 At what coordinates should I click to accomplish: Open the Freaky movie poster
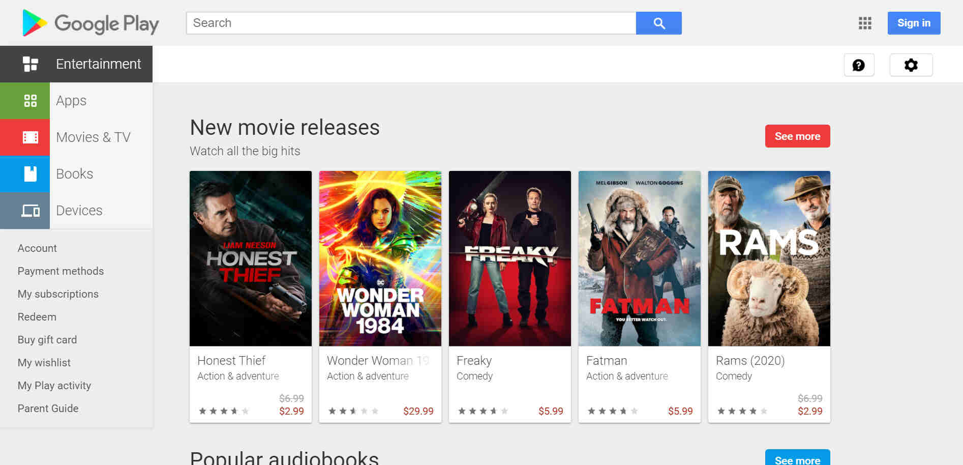(510, 258)
